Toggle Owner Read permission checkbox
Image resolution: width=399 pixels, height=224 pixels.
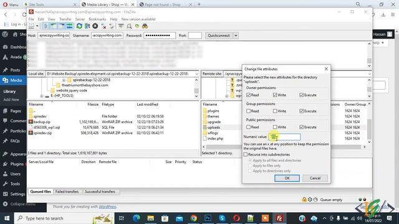tap(249, 95)
